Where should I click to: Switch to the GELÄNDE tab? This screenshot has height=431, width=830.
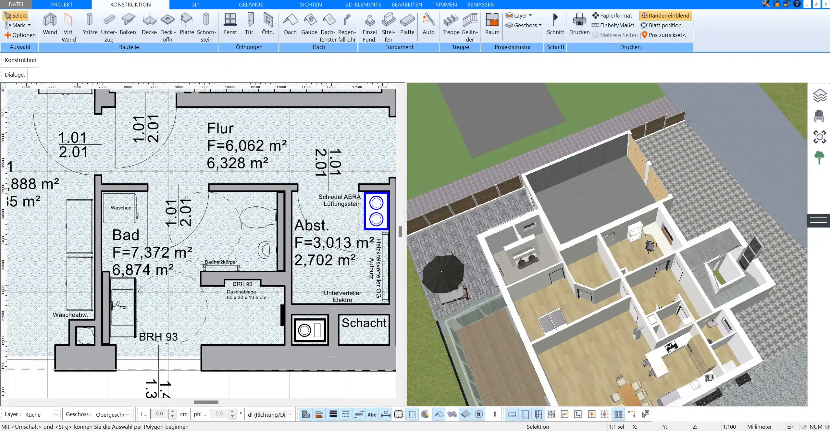coord(251,5)
